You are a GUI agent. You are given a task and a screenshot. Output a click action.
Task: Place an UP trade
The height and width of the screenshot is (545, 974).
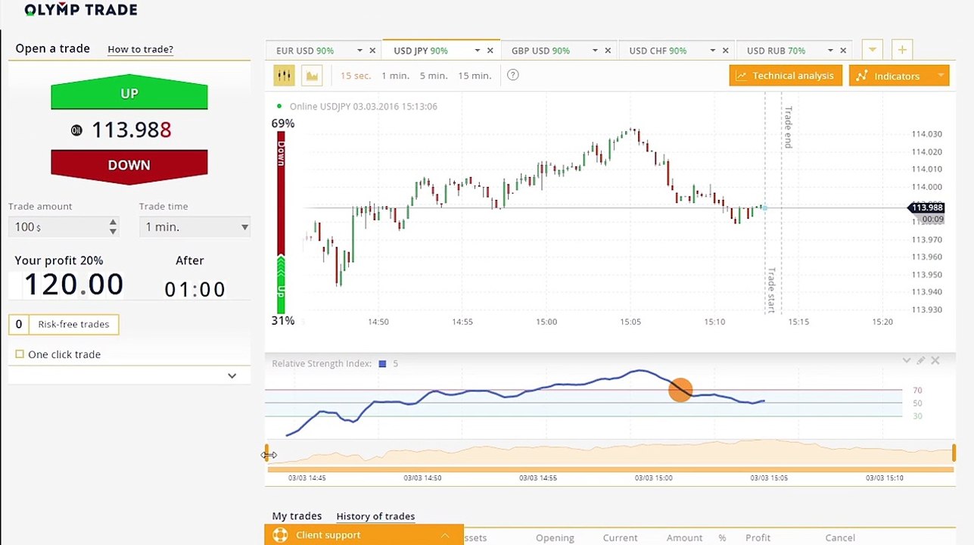[x=129, y=93]
